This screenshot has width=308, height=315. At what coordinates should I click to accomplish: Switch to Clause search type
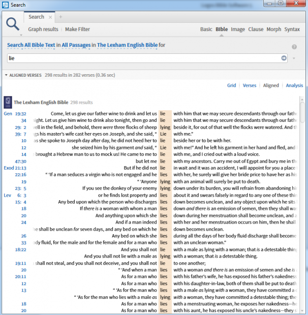(256, 29)
